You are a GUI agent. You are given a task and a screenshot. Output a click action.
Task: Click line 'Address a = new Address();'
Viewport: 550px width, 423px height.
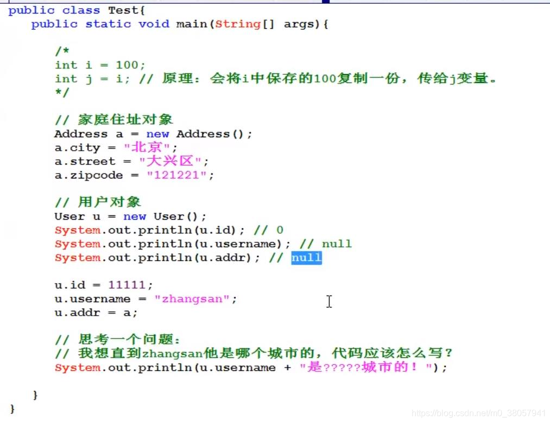[x=153, y=134]
